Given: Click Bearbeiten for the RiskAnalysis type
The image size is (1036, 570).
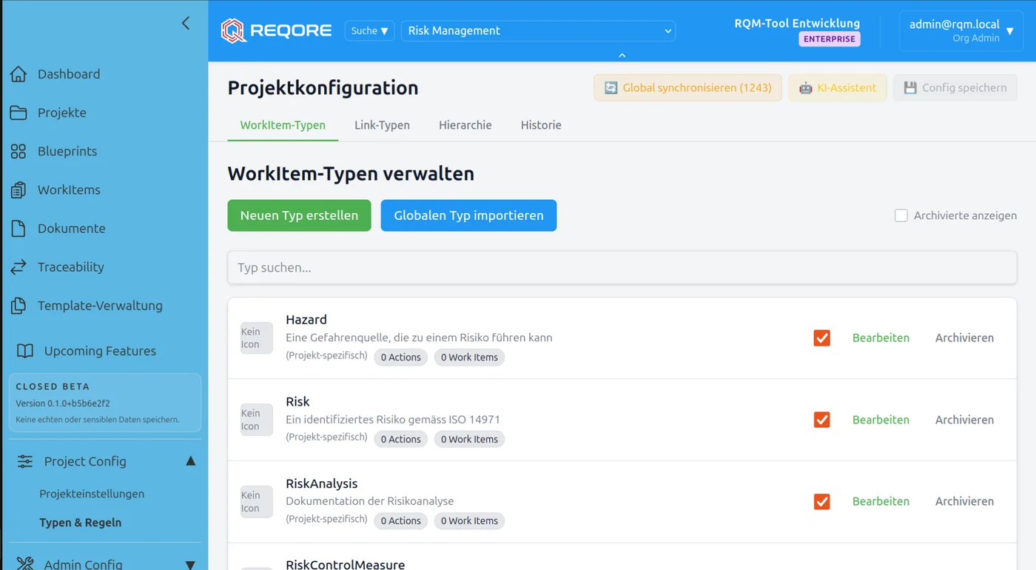Looking at the screenshot, I should point(881,501).
